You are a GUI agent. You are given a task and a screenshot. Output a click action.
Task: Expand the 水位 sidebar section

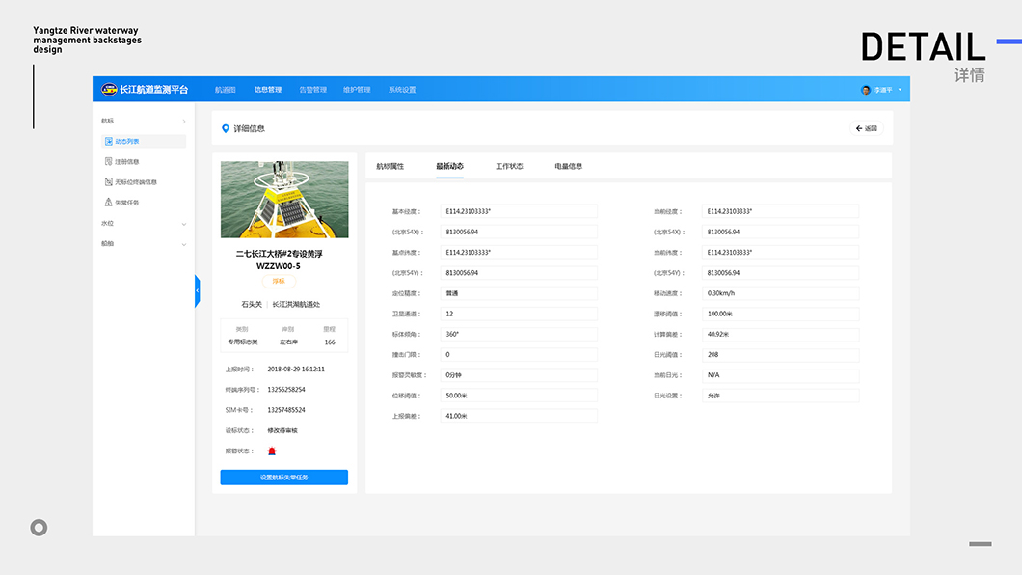click(x=184, y=224)
